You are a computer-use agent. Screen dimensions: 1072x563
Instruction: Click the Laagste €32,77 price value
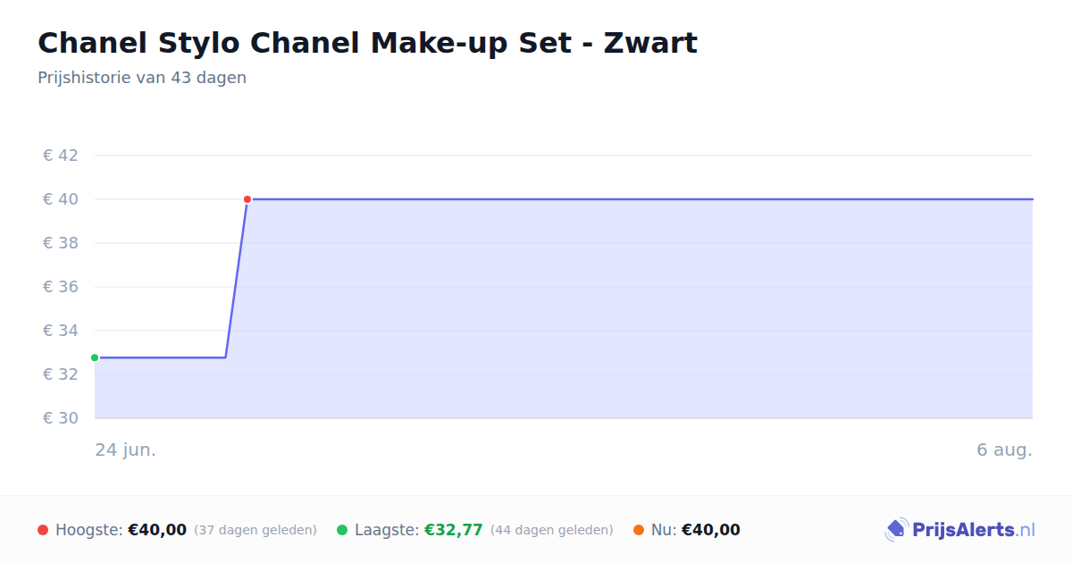[454, 530]
